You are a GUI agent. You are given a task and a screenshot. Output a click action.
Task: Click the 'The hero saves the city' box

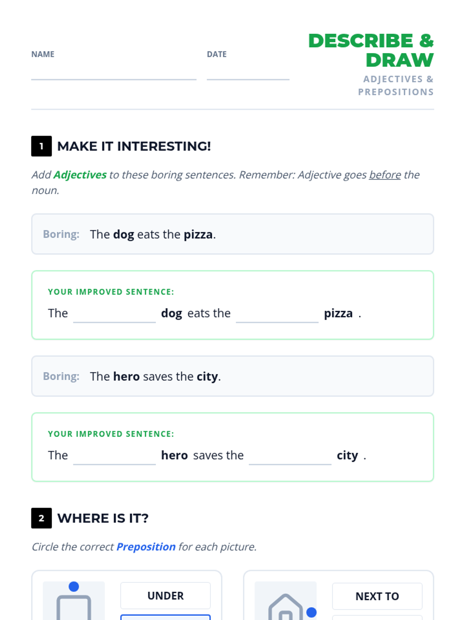pos(232,376)
